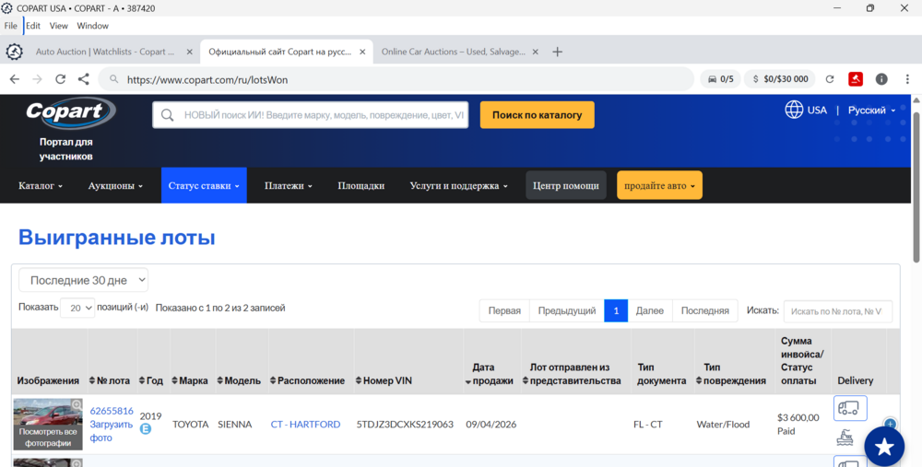Sort by Год column header
The width and height of the screenshot is (922, 467).
point(151,380)
